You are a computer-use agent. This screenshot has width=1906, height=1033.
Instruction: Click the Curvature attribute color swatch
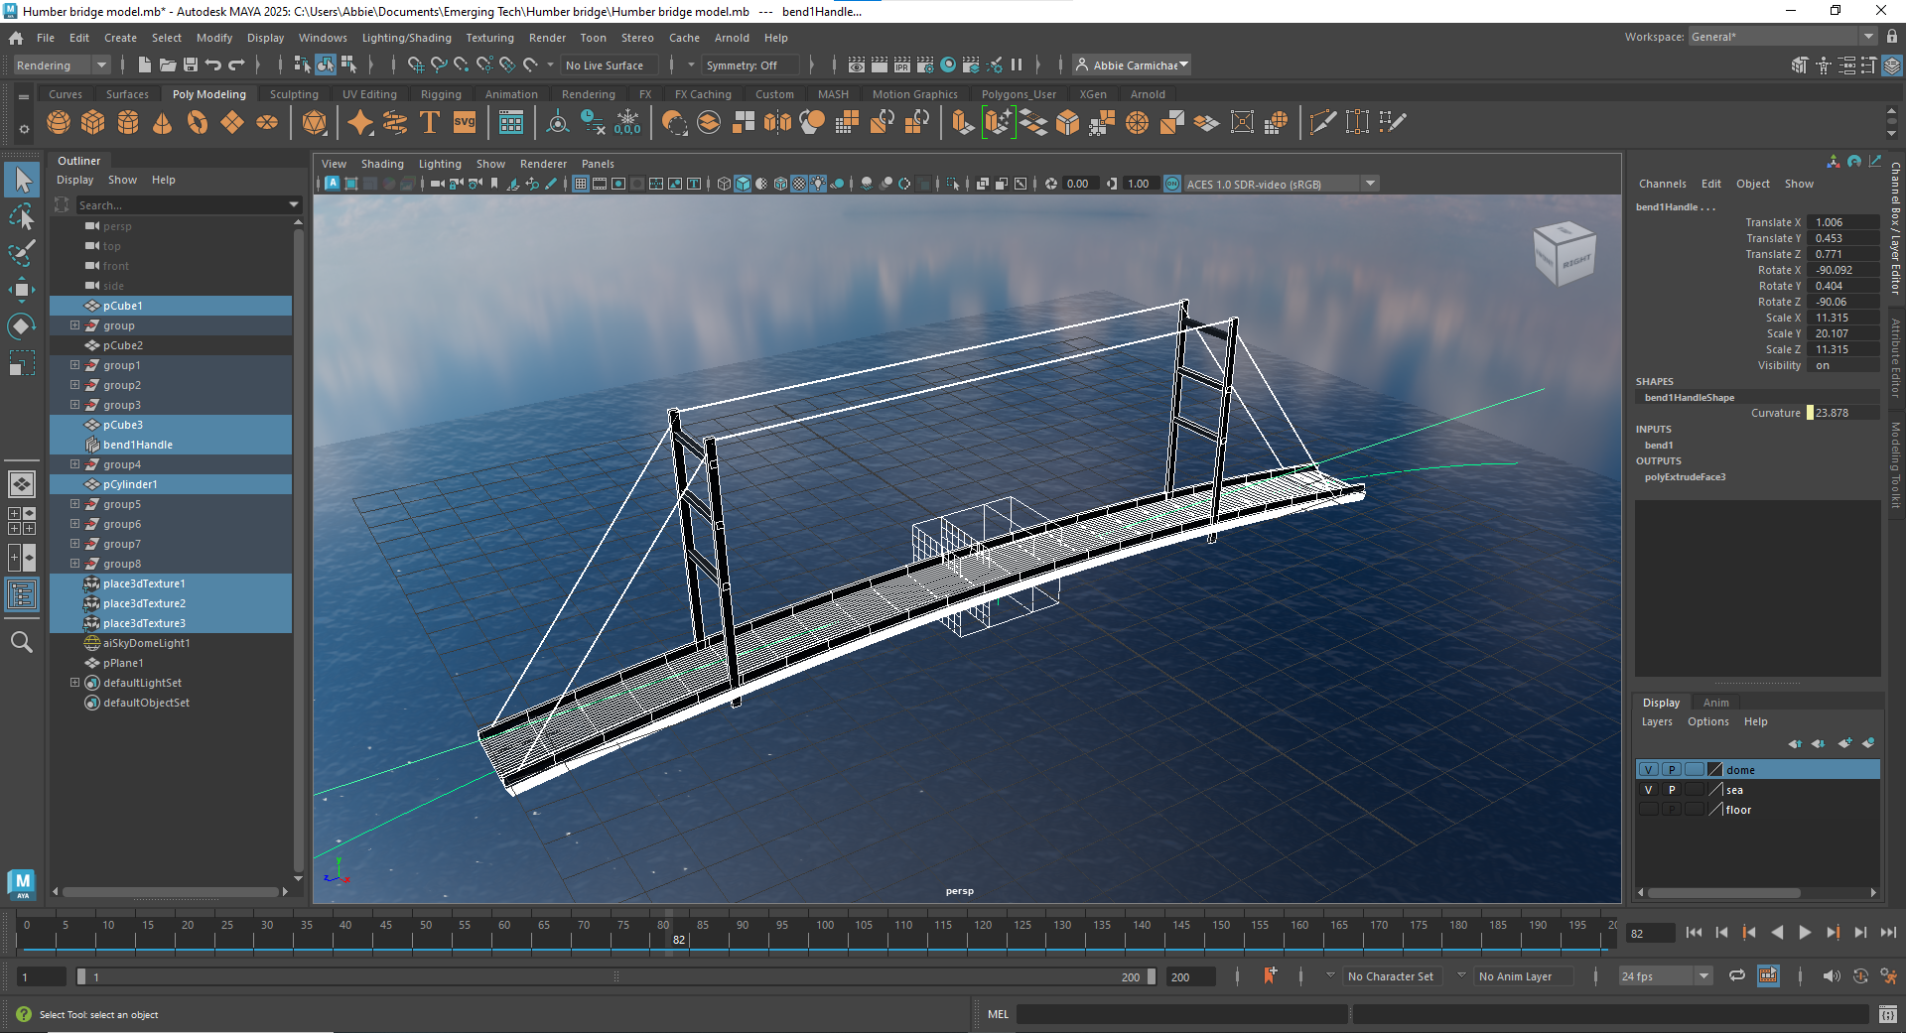(1810, 413)
